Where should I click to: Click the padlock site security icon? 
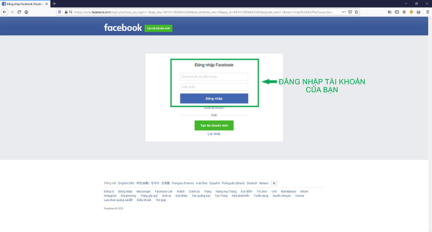click(x=66, y=12)
